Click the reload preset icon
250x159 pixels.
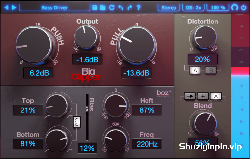click(x=112, y=7)
